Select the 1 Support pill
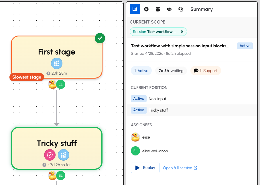The image size is (260, 185). [x=206, y=71]
